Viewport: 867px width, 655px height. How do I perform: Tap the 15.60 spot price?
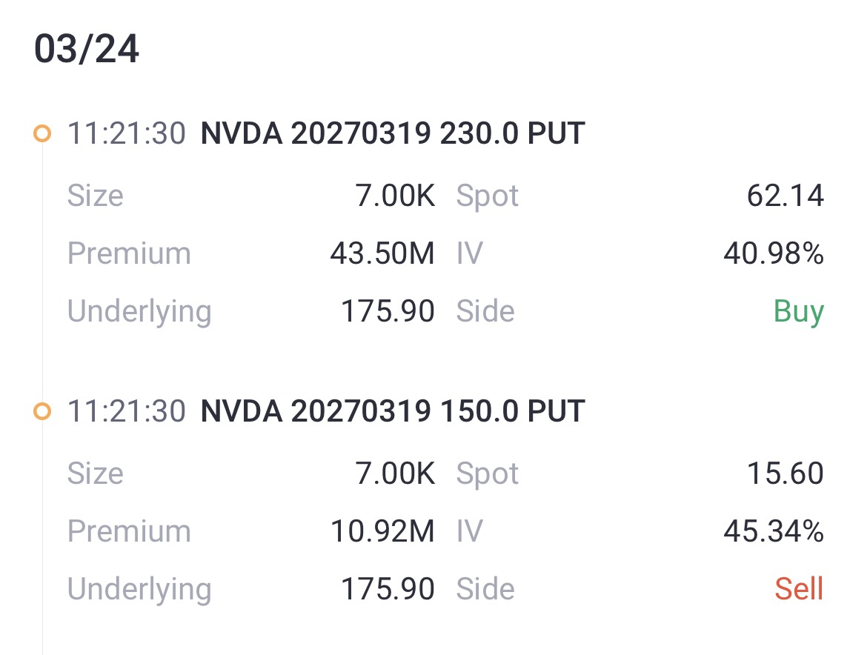point(785,474)
